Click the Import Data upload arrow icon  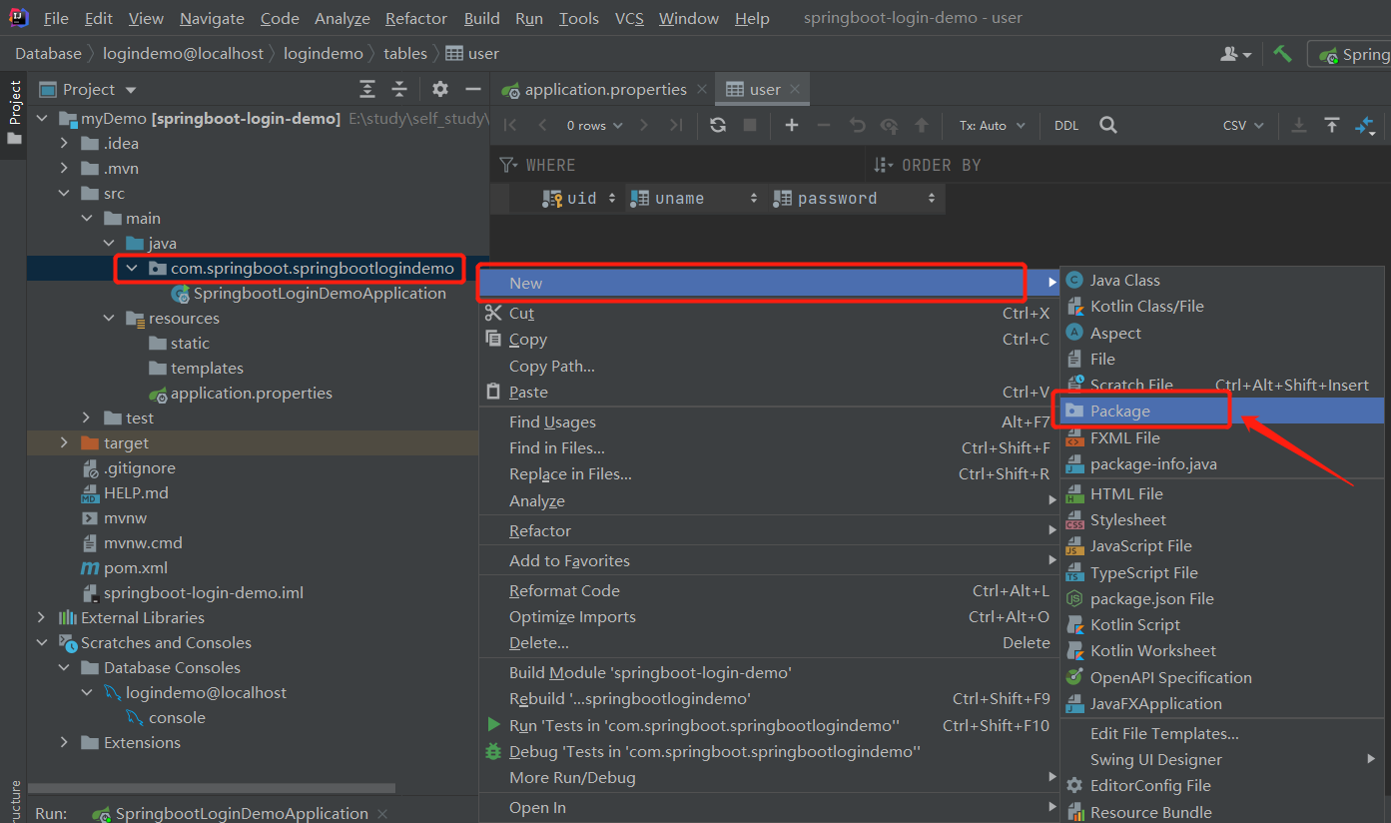click(1332, 125)
